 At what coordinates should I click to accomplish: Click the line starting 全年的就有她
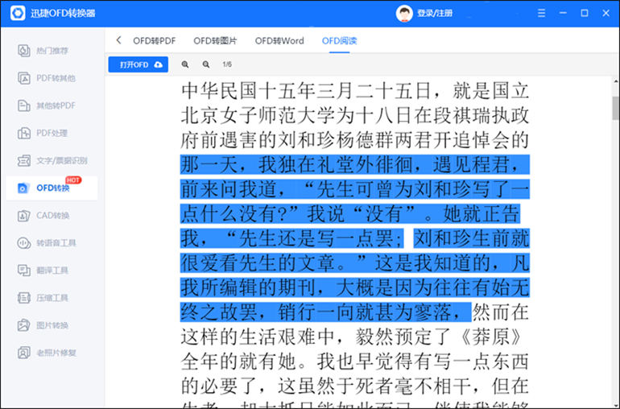(x=355, y=361)
